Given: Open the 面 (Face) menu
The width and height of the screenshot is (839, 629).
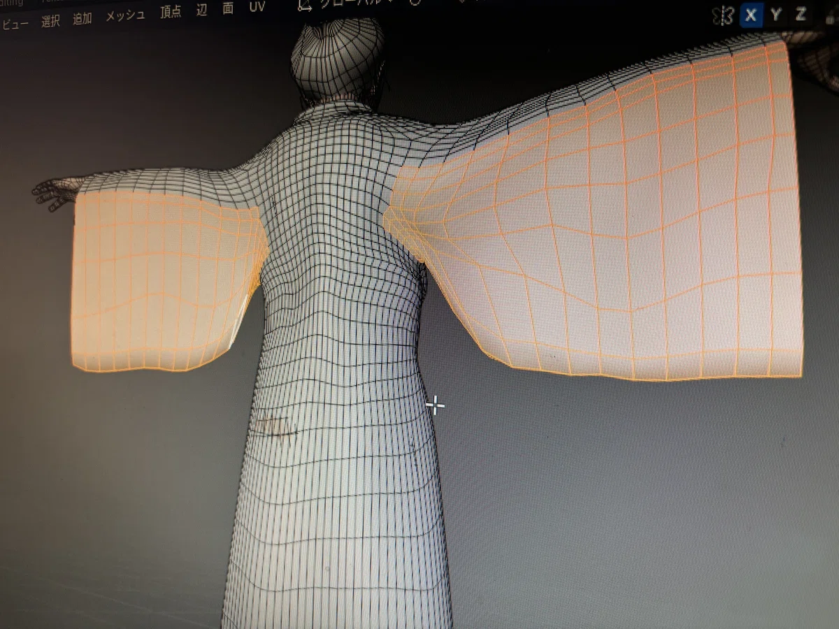Looking at the screenshot, I should pos(228,8).
